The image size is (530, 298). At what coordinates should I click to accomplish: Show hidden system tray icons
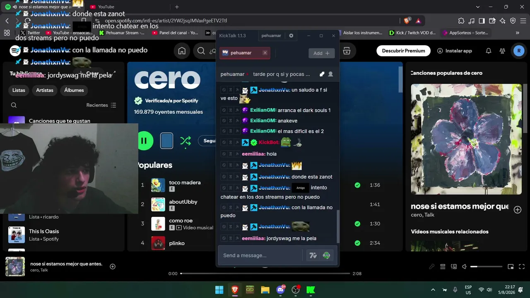433,290
